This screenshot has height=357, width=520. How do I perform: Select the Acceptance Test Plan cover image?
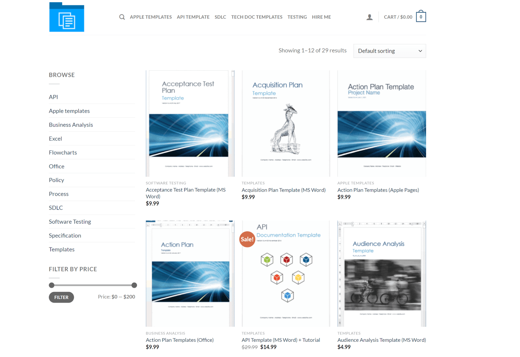click(190, 124)
